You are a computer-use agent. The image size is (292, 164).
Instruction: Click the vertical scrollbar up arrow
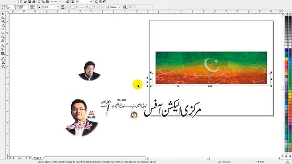pyautogui.click(x=282, y=15)
